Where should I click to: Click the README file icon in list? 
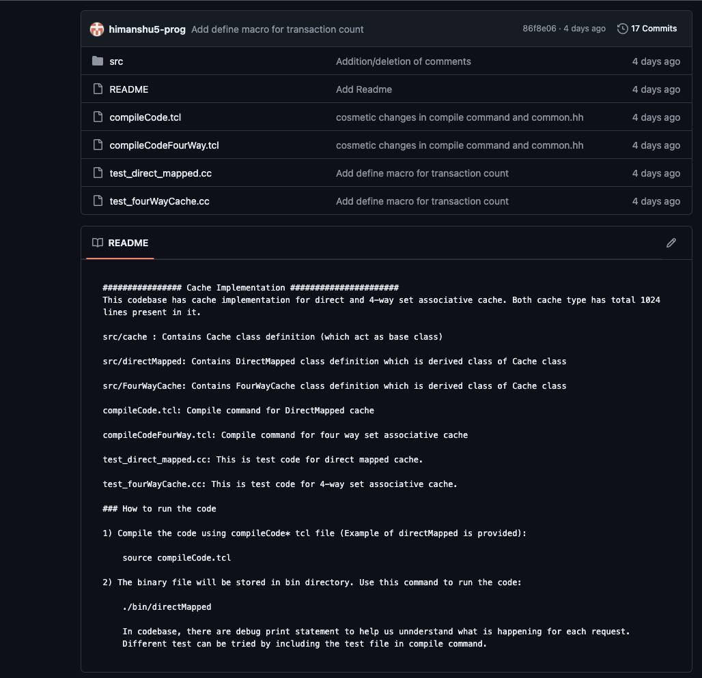pos(98,89)
